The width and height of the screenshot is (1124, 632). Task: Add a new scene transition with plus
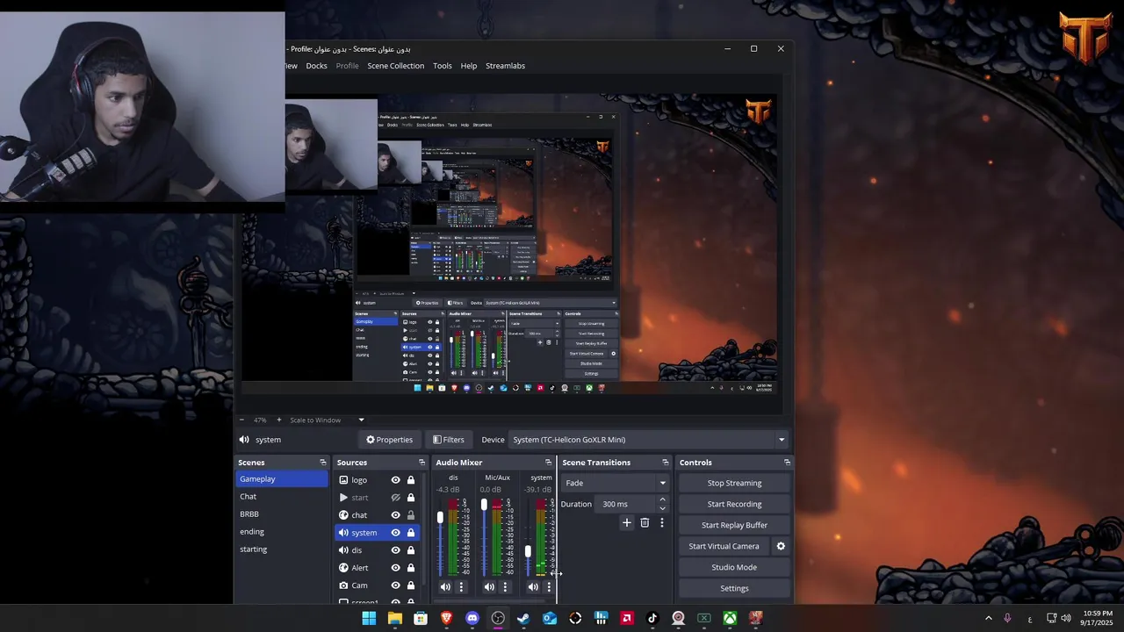626,522
